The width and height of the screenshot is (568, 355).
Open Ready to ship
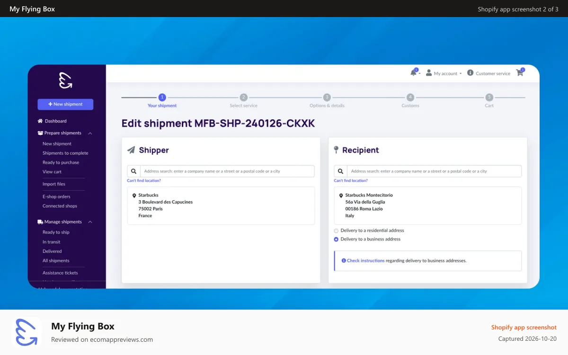pyautogui.click(x=56, y=232)
